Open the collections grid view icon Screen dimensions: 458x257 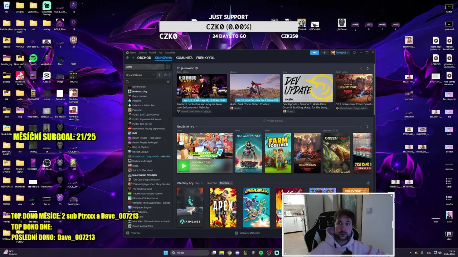tap(168, 67)
